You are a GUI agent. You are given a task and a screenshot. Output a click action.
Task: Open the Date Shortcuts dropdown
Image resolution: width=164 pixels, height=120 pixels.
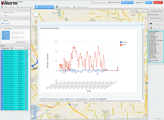coord(22,42)
